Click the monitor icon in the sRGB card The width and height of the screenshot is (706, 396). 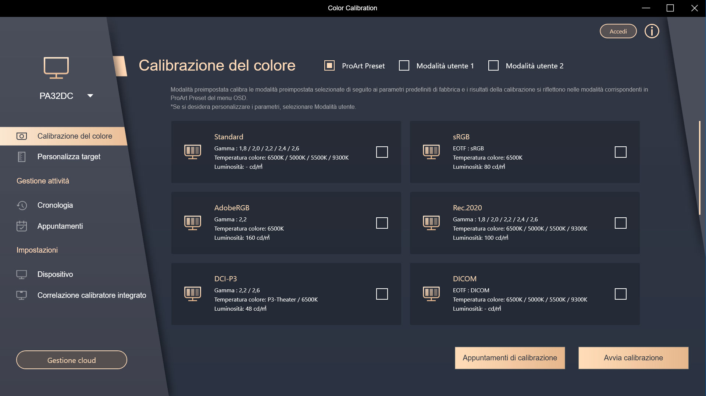[431, 152]
